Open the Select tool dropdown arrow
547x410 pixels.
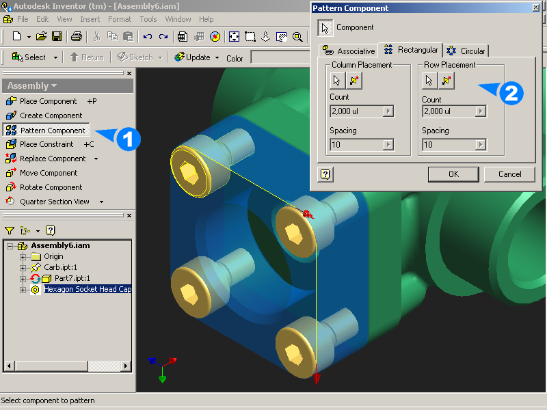[x=55, y=57]
